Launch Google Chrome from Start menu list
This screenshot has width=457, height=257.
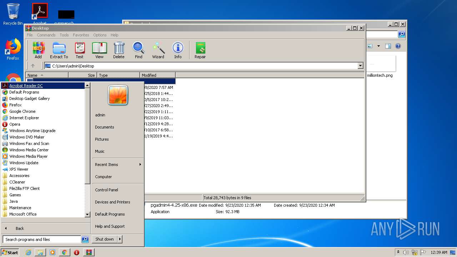pyautogui.click(x=43, y=111)
